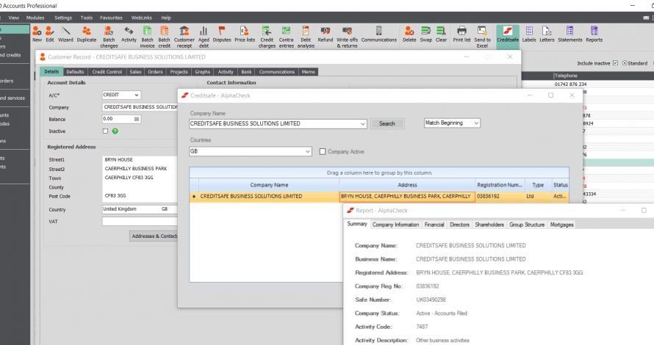Open the Mortgages report tab
Viewport: 654px width, 345px height.
click(561, 225)
